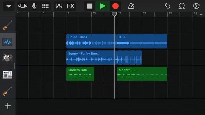Click bar 25 on the ruler
Screen dimensions: 205x115
170,13
